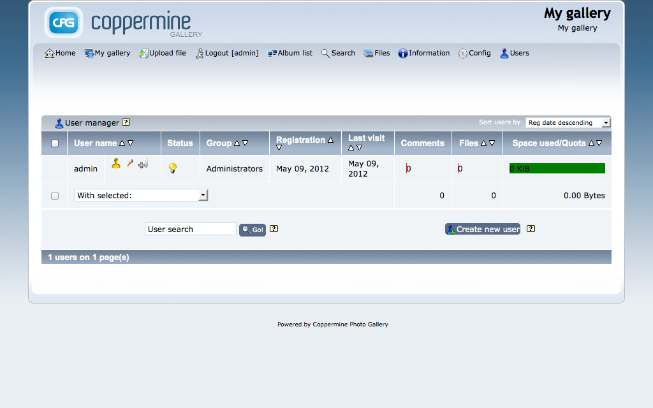This screenshot has width=653, height=408.
Task: Go to the Home menu item
Action: (59, 53)
